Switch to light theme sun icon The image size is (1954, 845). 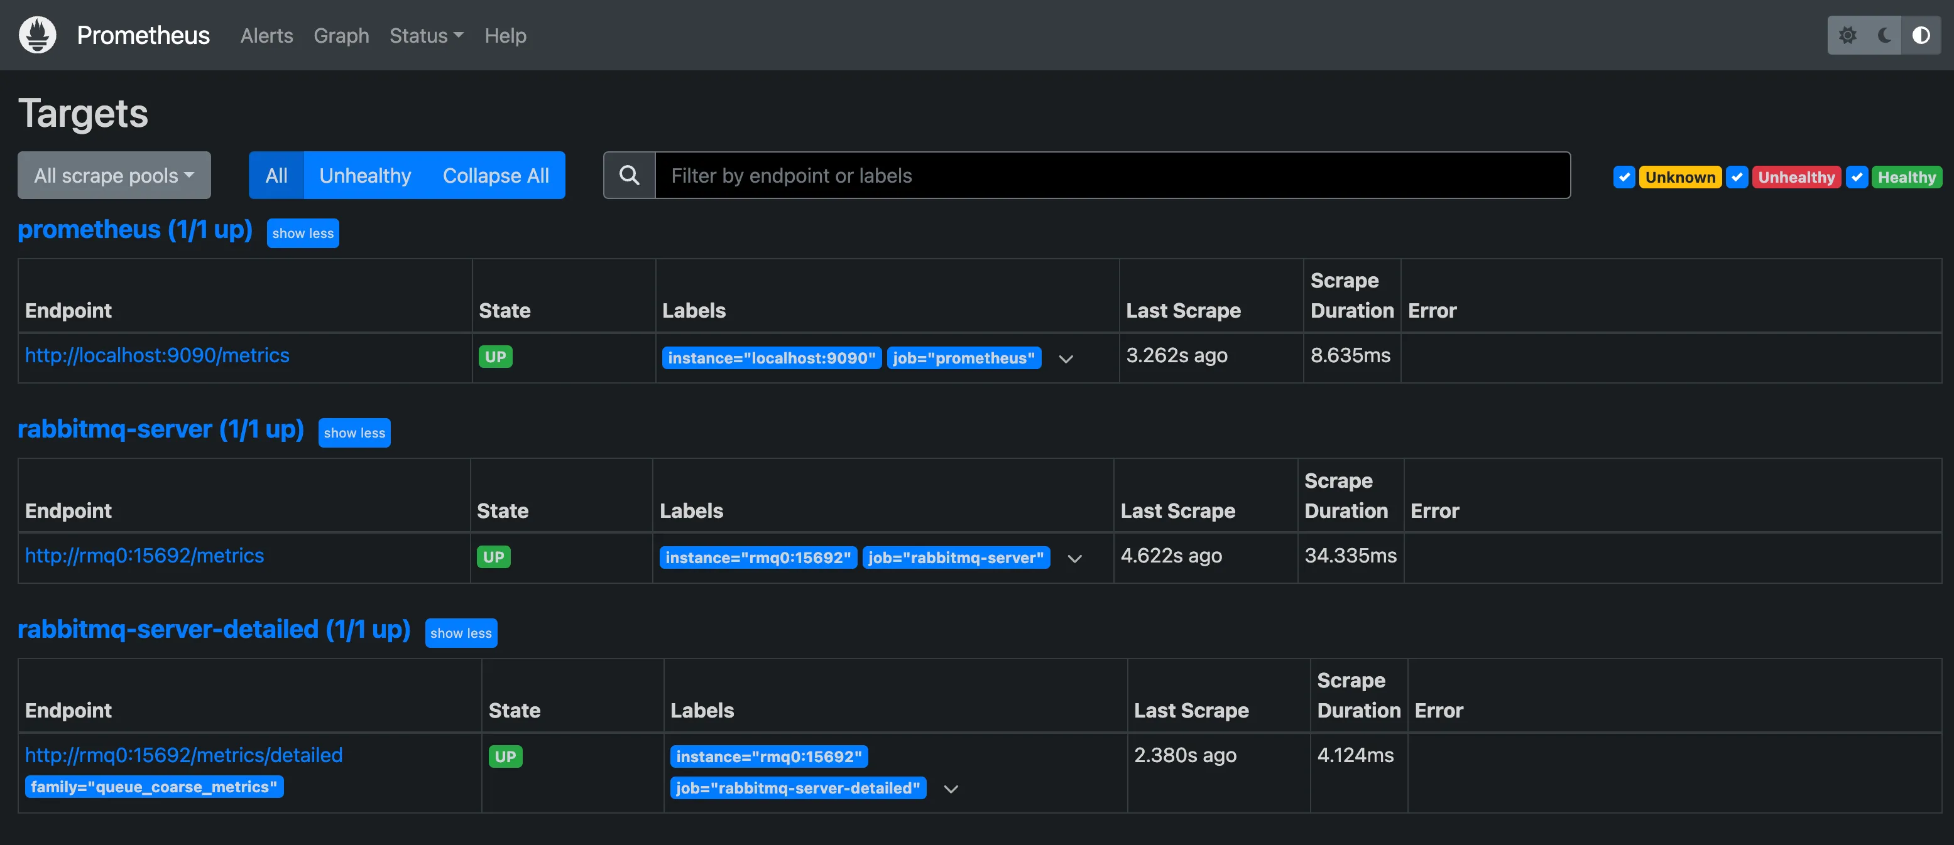pyautogui.click(x=1848, y=35)
